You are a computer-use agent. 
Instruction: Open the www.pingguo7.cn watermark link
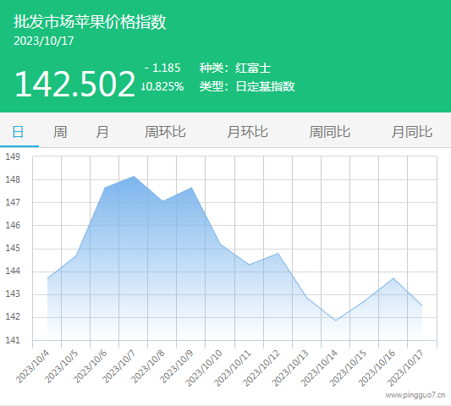pyautogui.click(x=415, y=395)
